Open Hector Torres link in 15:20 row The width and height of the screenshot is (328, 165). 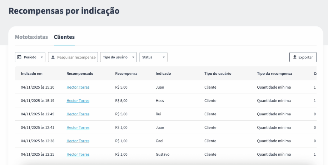[x=78, y=87]
